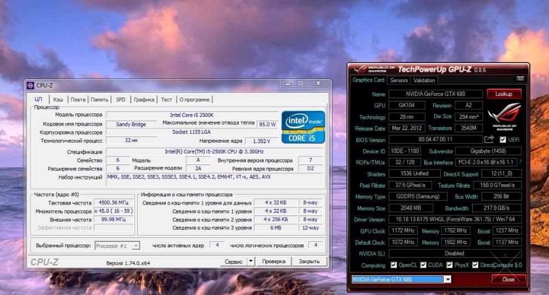
Task: Switch to the Тест tab
Action: [166, 100]
